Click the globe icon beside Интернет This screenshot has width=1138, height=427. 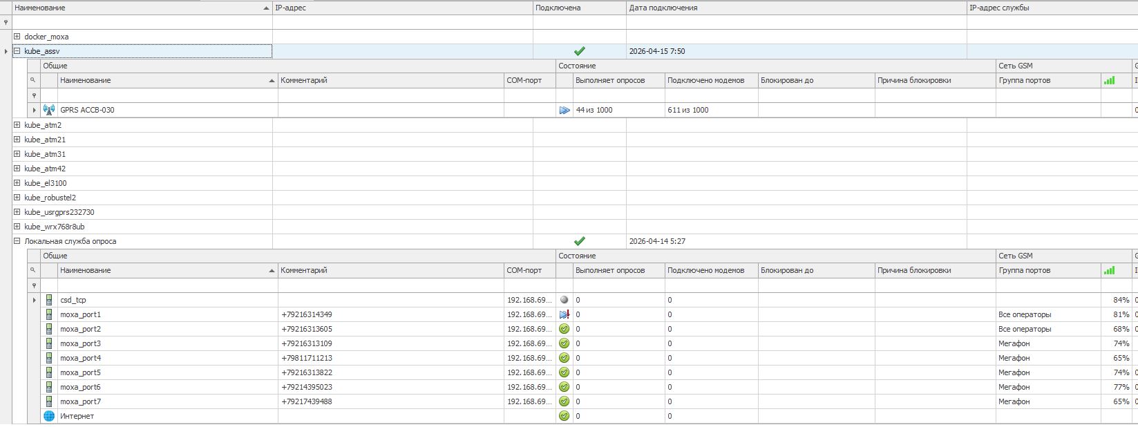coord(49,416)
